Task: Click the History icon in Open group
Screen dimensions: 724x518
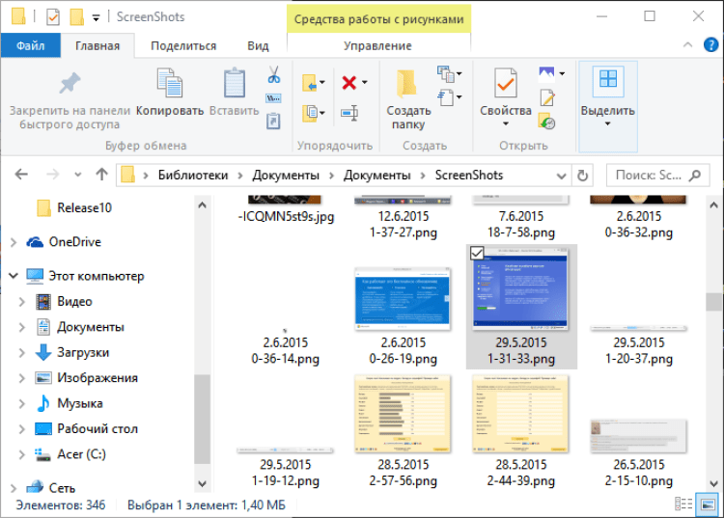Action: pyautogui.click(x=546, y=122)
